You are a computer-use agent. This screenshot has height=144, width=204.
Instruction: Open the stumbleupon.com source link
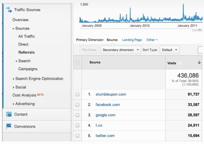coord(111,94)
